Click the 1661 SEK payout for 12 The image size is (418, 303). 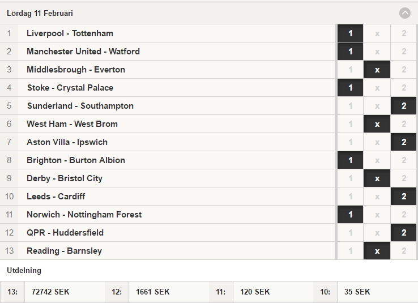tap(153, 292)
